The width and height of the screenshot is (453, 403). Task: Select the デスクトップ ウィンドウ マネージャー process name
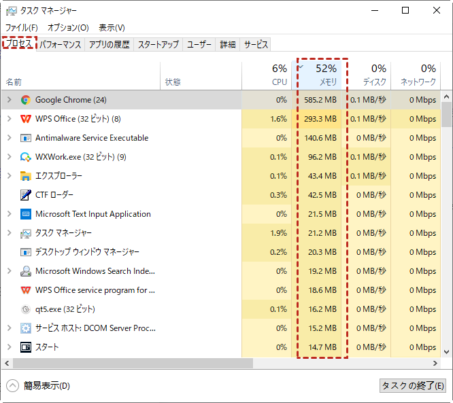click(87, 252)
